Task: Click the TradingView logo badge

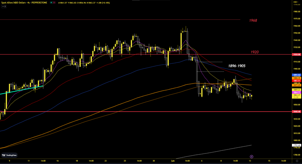Action: [x=9, y=155]
